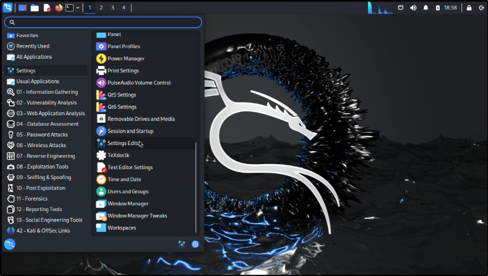The width and height of the screenshot is (488, 276).
Task: Open Qt6 Settings
Action: (145, 107)
